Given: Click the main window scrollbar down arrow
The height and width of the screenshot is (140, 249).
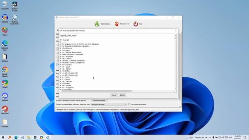Looking at the screenshot, I should [x=180, y=107].
